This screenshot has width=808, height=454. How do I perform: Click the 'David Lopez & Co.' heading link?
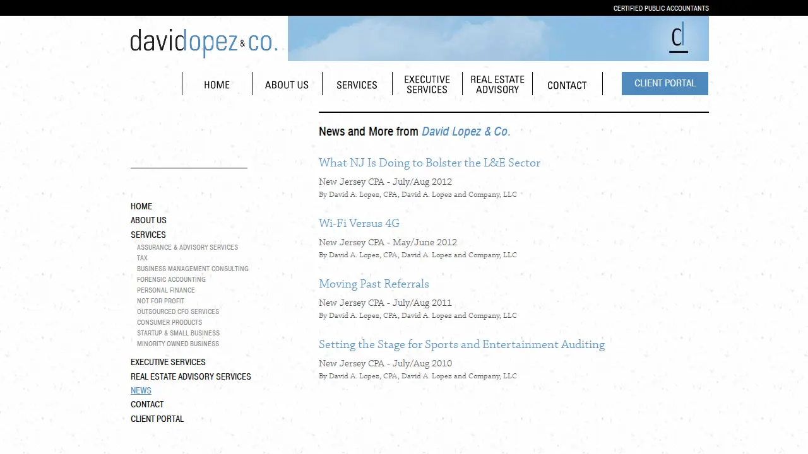click(466, 131)
